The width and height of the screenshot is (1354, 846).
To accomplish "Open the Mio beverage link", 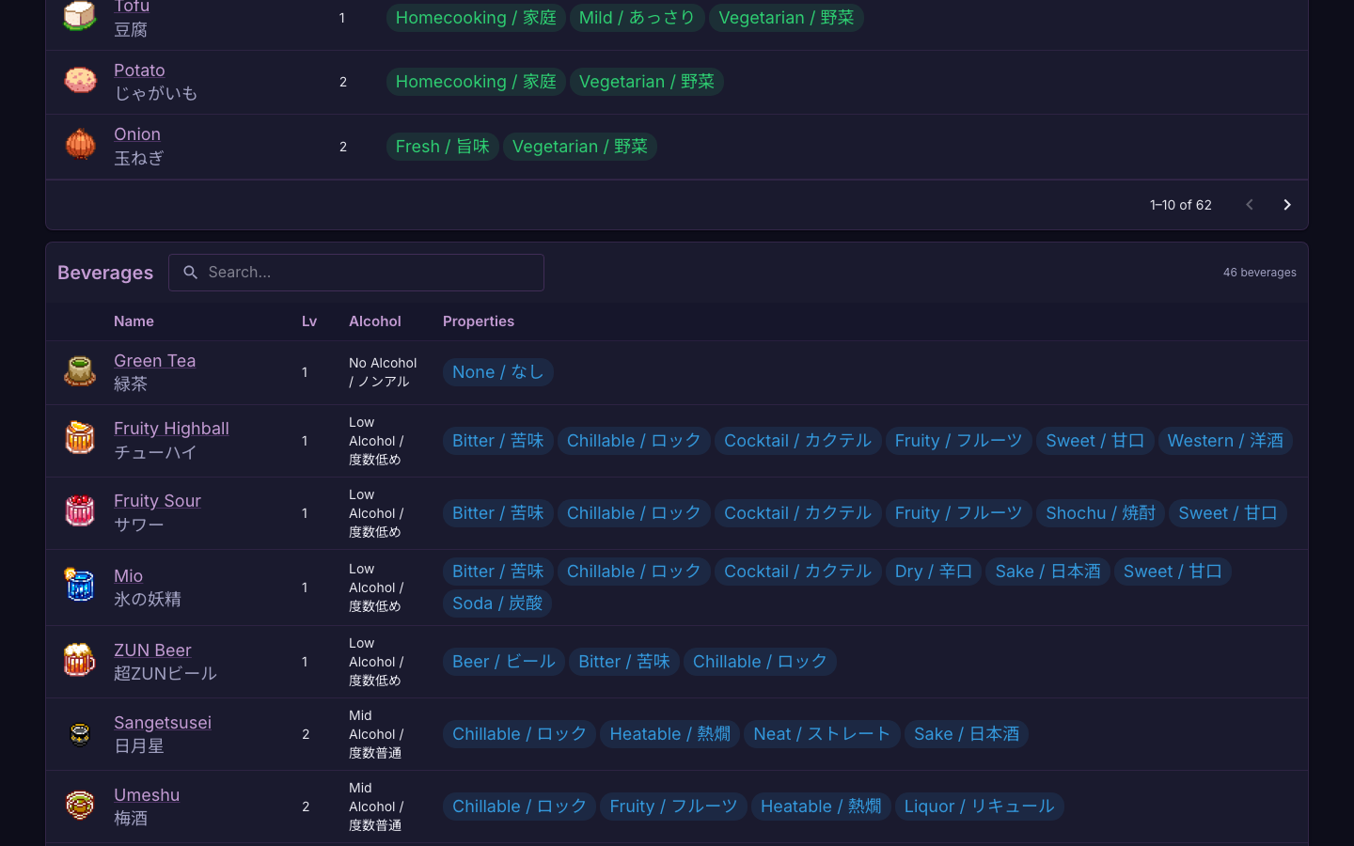I will pos(128,576).
